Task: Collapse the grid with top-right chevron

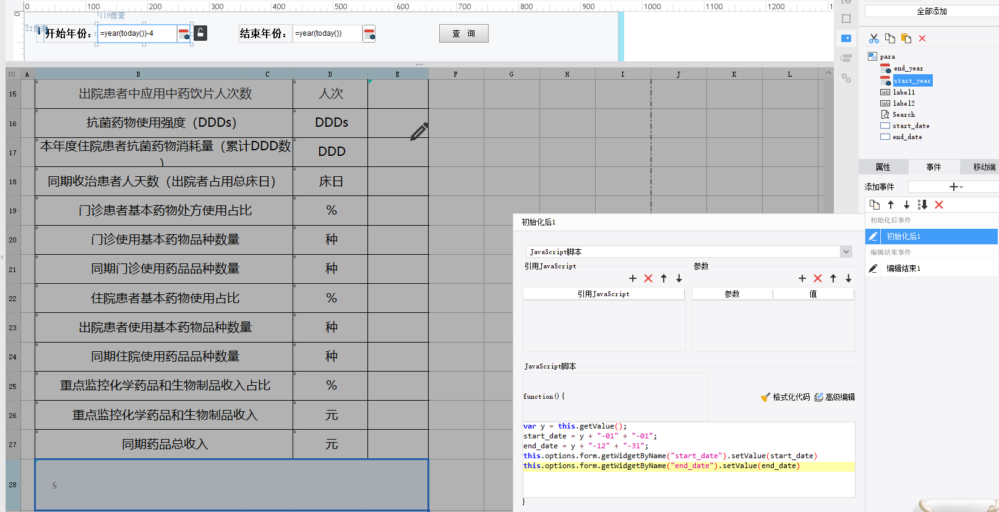Action: [x=828, y=73]
